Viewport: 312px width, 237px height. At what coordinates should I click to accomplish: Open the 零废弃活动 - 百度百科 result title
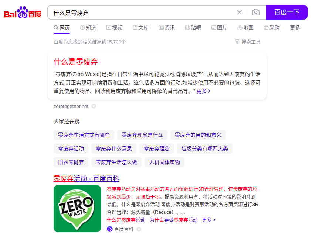pos(87,178)
